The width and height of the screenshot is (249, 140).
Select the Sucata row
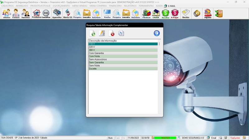point(123,68)
